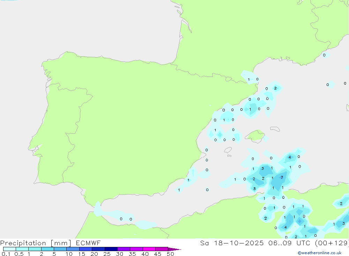Click the '0.1' legend scale label
Screen dimensions: 349x256
pos(6,254)
